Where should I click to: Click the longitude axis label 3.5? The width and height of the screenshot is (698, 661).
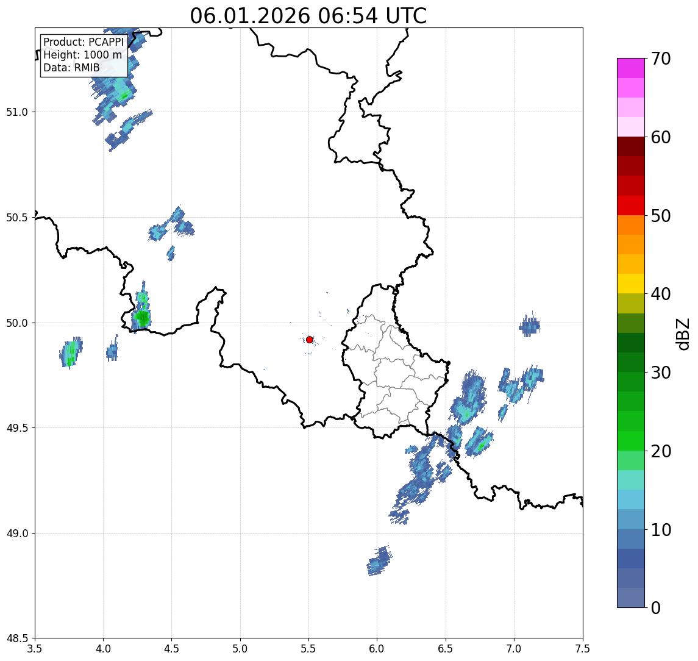tap(35, 649)
